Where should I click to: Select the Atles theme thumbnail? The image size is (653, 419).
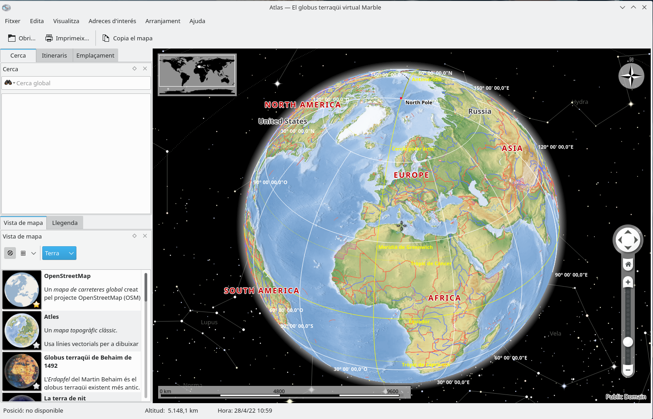(22, 331)
